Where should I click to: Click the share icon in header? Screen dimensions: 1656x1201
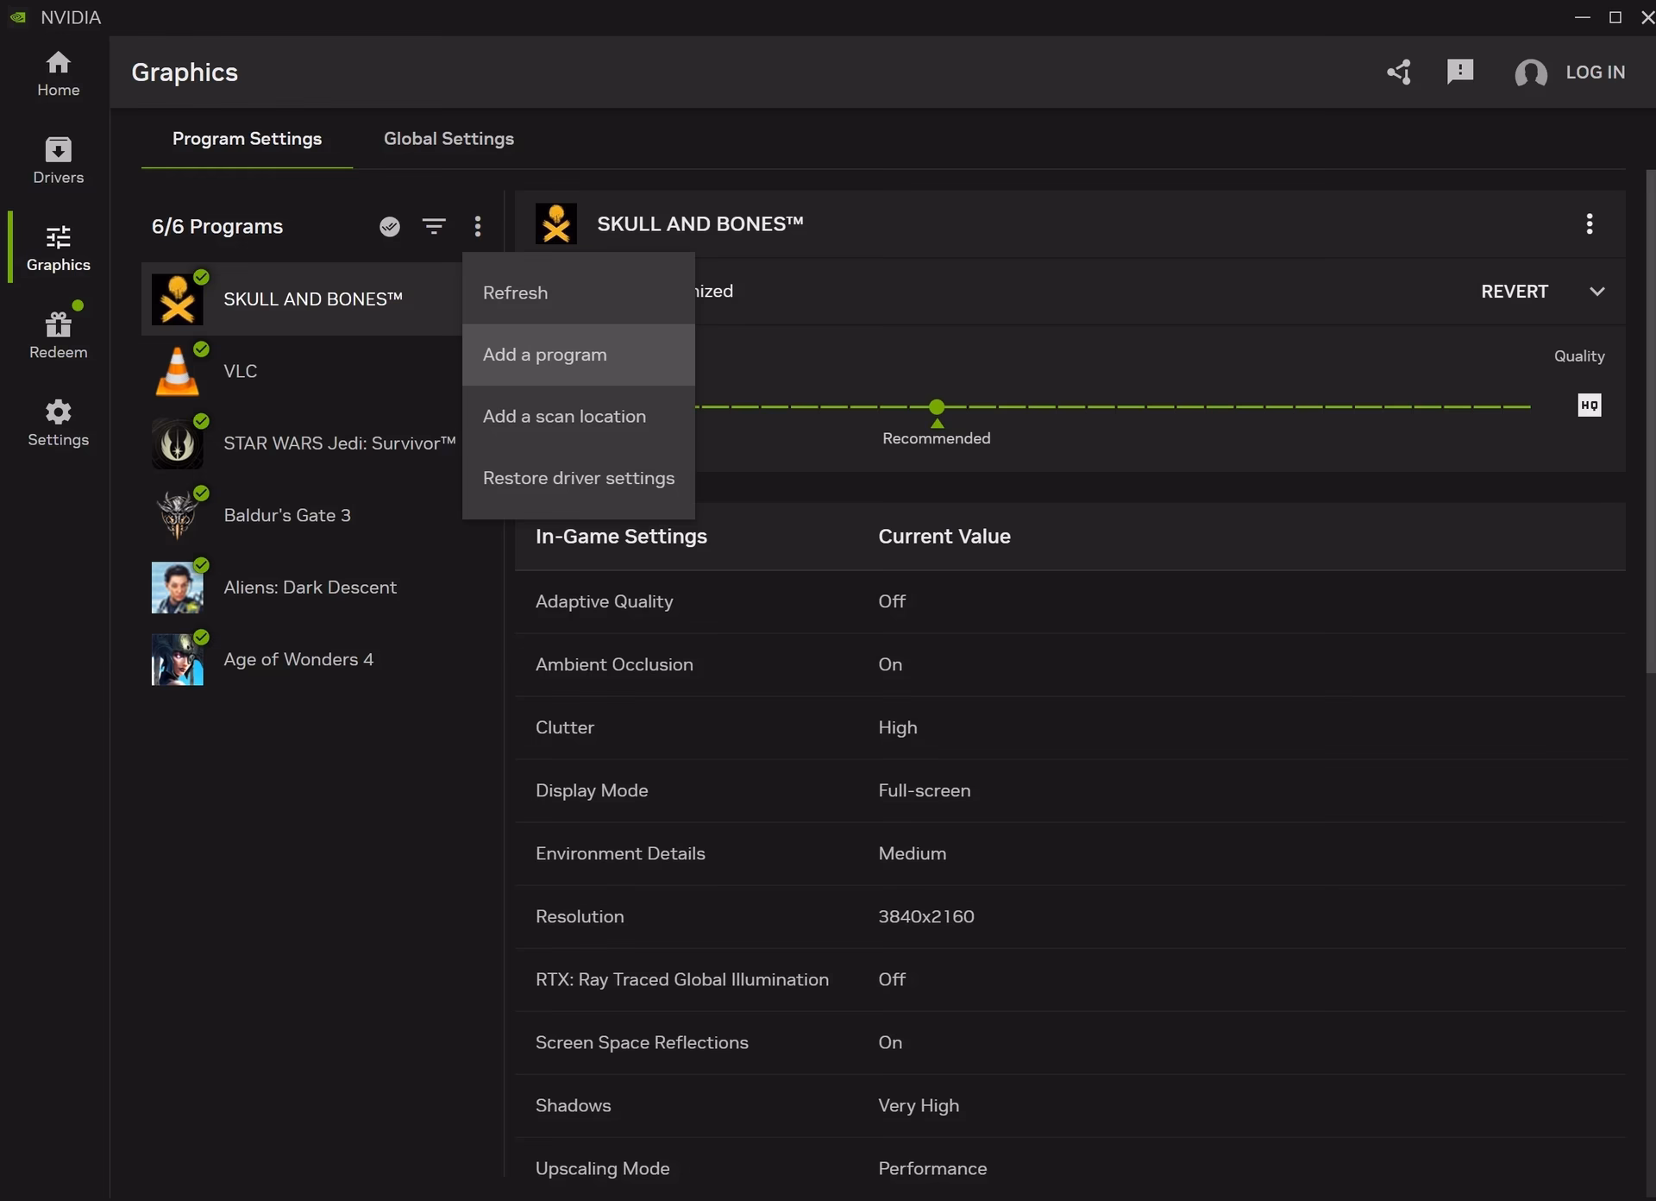tap(1399, 72)
